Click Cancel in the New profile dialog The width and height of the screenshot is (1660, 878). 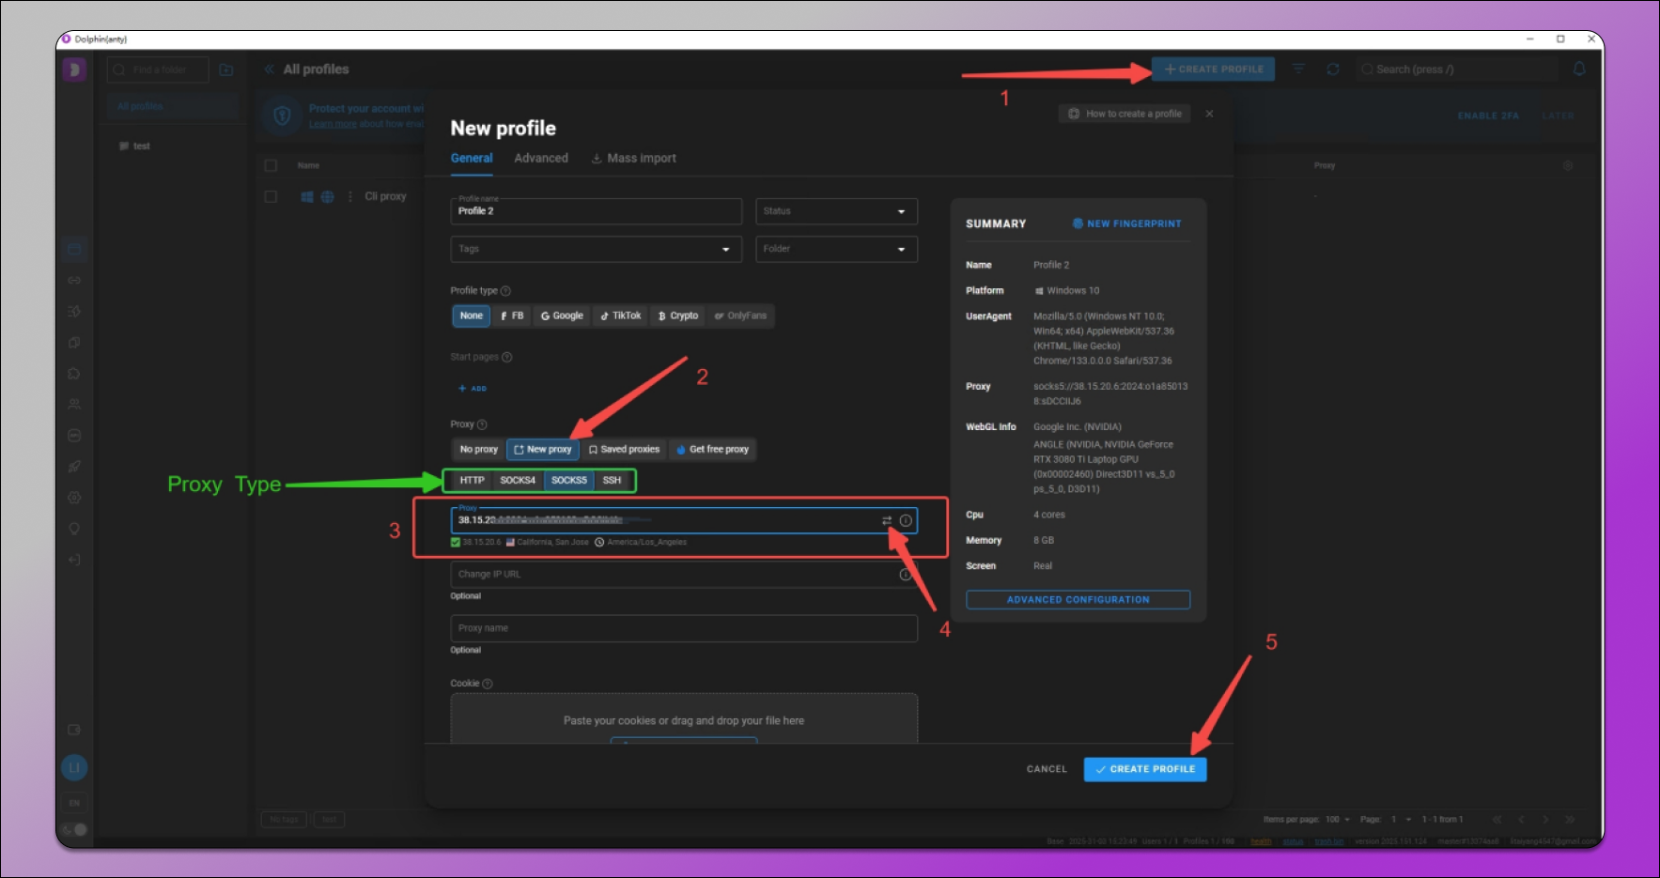1047,769
